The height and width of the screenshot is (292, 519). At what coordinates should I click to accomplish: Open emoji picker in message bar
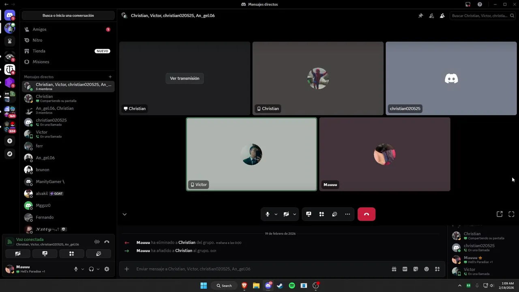point(427,269)
